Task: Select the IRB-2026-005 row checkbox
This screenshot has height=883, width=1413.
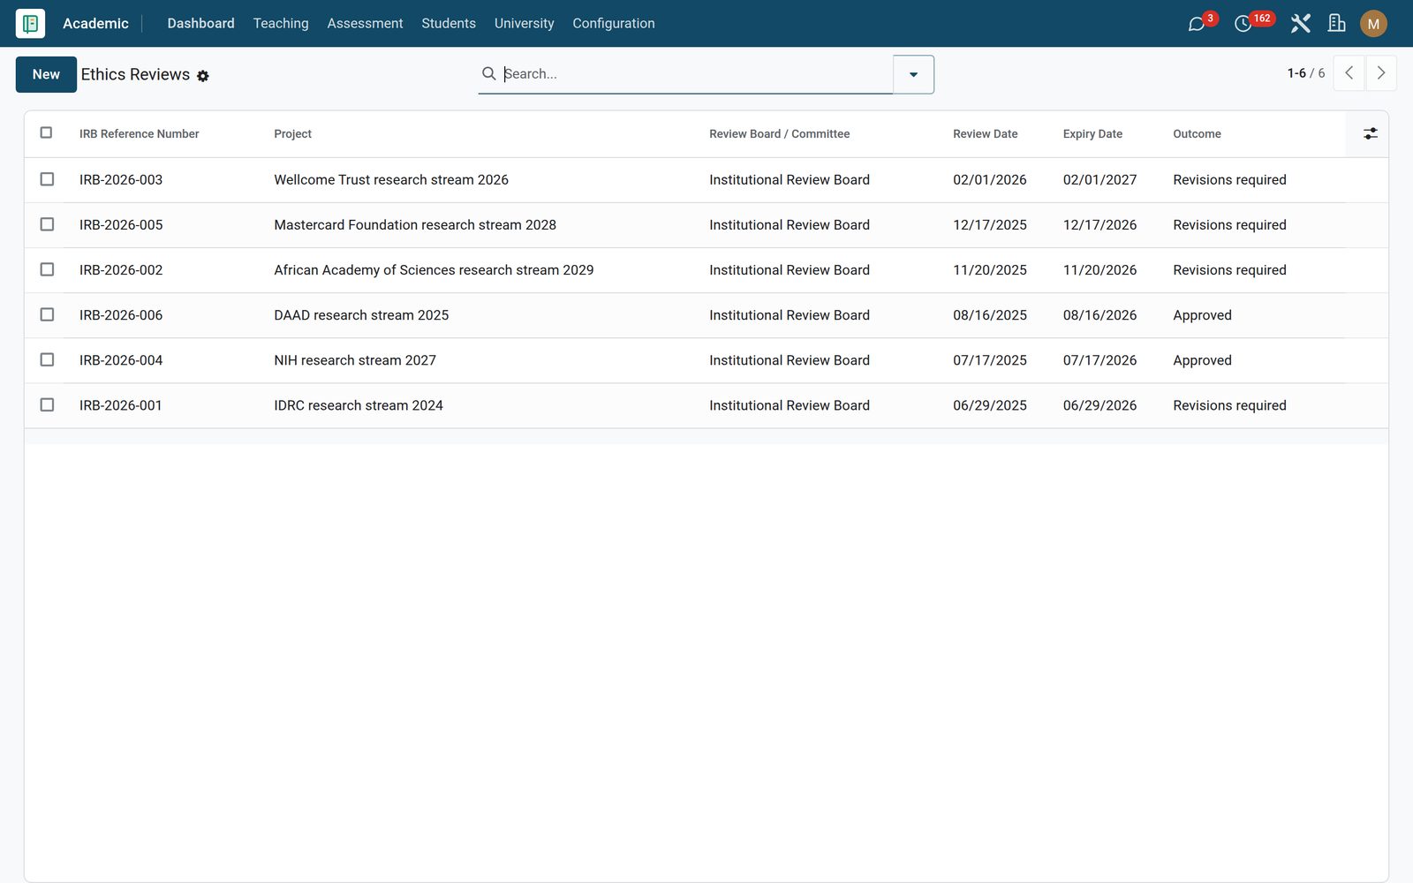Action: (x=47, y=224)
